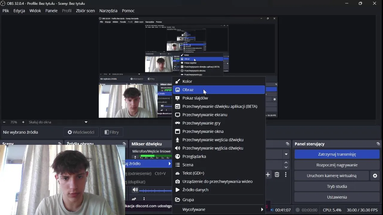This screenshot has height=215, width=383.
Task: Click the 70% zoom value
Action: (14, 122)
